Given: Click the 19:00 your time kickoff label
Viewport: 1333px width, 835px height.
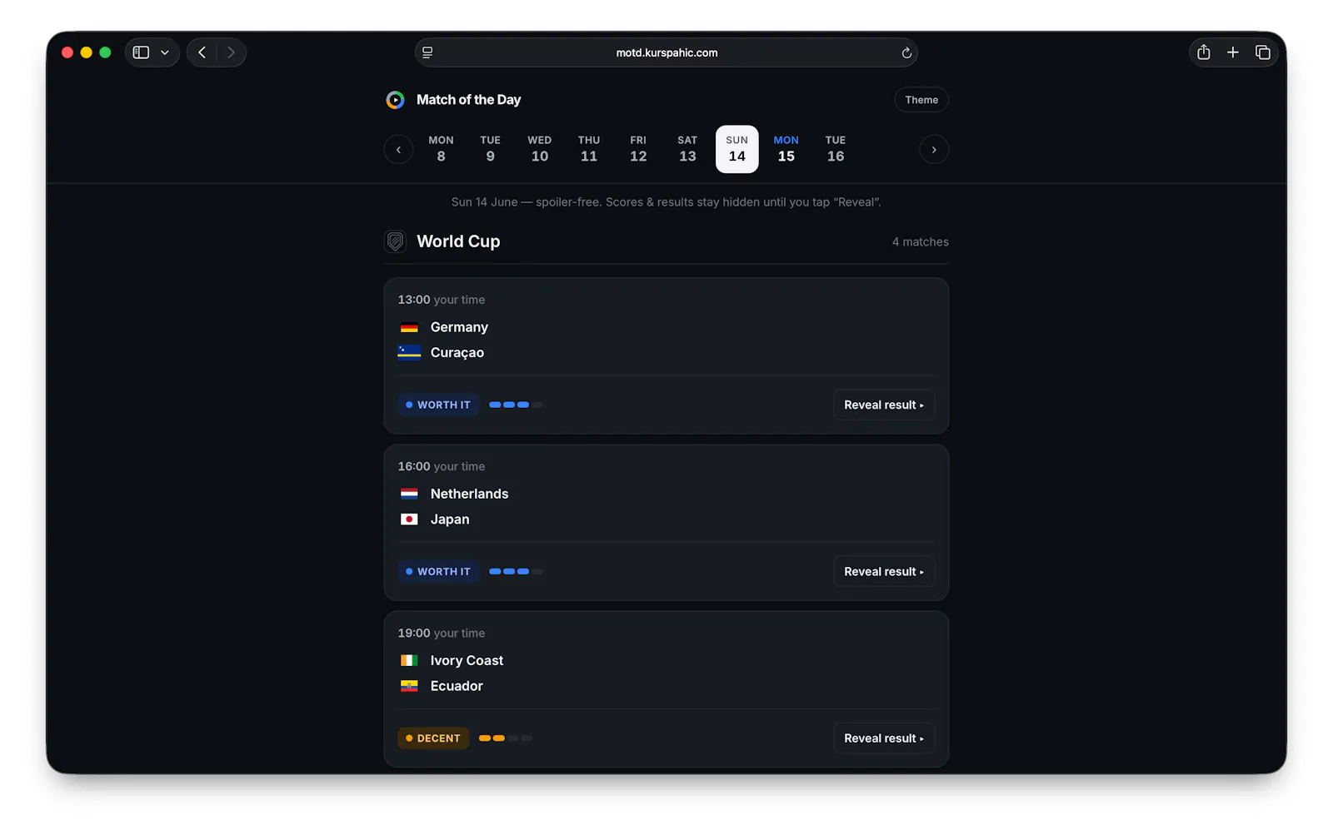Looking at the screenshot, I should tap(442, 633).
